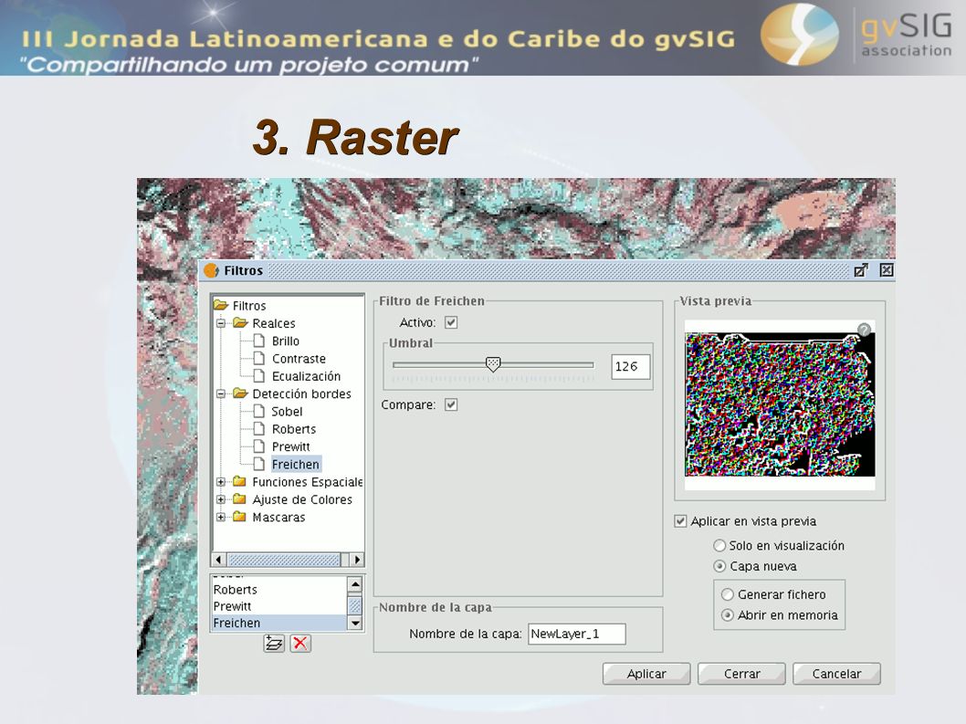Expand the Mascaras tree node
This screenshot has height=724, width=966.
point(221,517)
